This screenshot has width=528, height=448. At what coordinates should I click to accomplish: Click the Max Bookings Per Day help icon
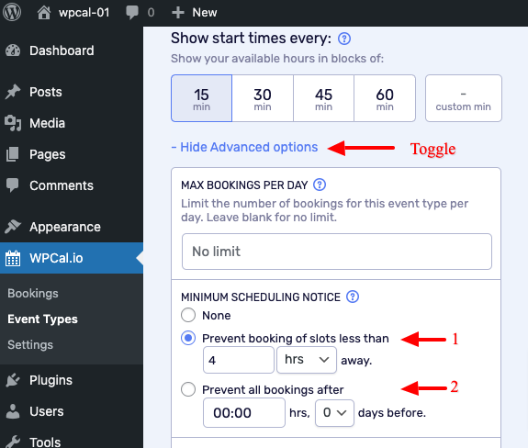tap(320, 185)
